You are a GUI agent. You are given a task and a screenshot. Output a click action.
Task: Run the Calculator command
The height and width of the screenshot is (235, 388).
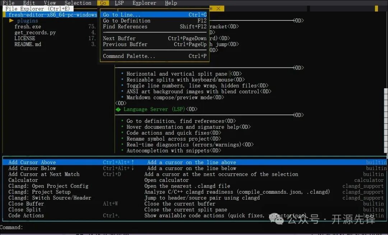194,180
